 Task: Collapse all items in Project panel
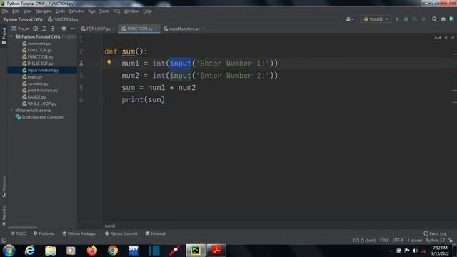click(53, 29)
